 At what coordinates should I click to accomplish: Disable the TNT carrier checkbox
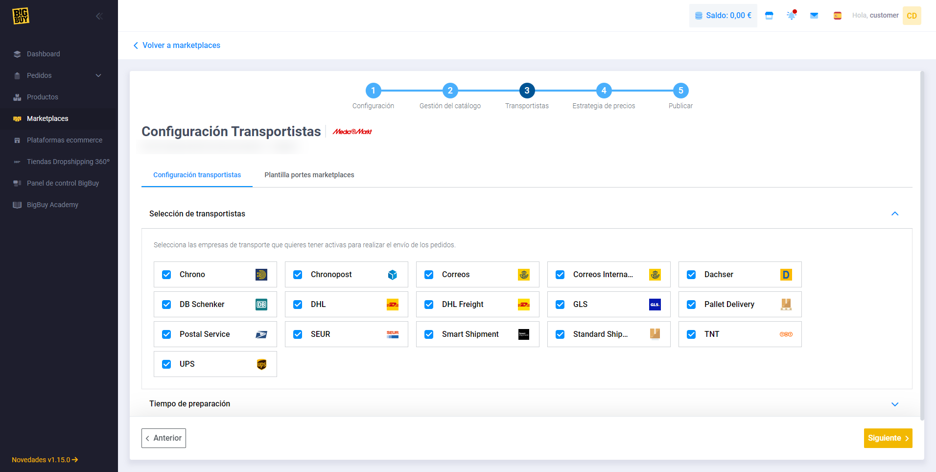pos(691,334)
